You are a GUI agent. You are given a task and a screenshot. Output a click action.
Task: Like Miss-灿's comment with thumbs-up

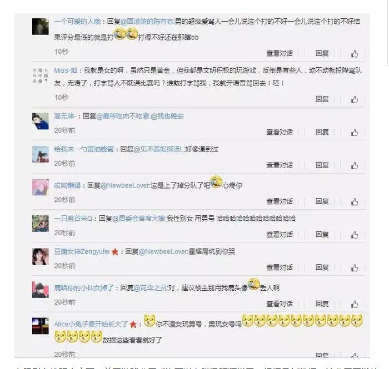(x=355, y=99)
